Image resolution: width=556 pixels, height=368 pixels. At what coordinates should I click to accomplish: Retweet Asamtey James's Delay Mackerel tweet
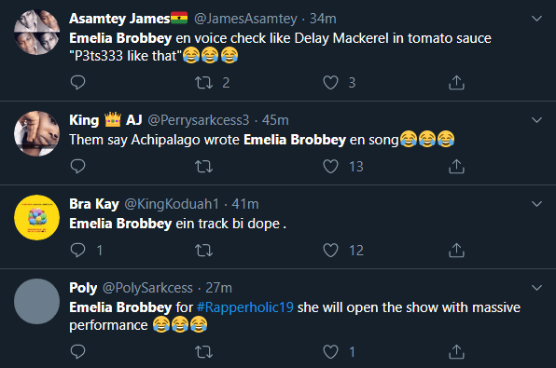[204, 83]
